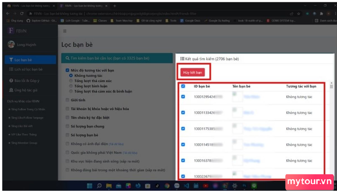Open Báo lỗi & Góp ý in the sidebar
Screen dimensions: 337x194
(x=30, y=80)
